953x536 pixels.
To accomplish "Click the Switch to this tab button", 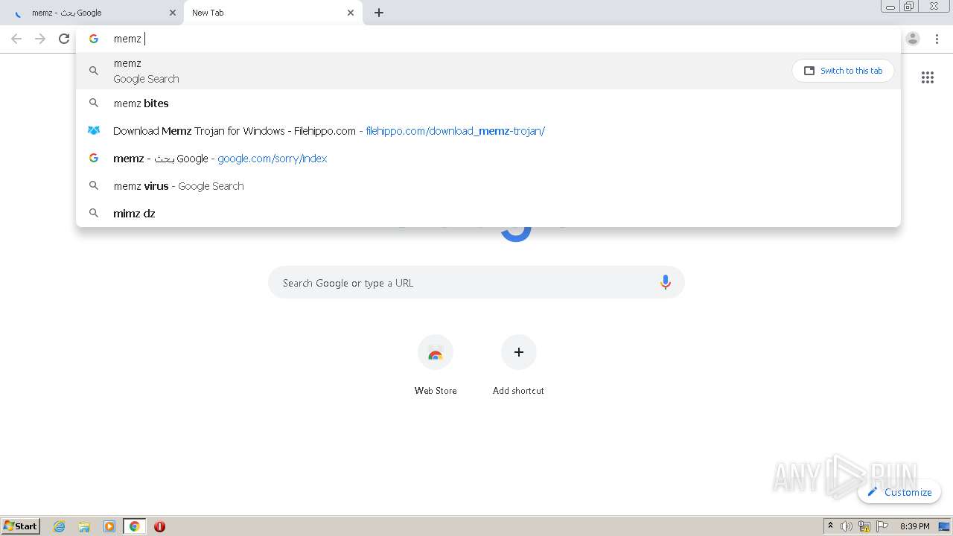I will coord(843,71).
